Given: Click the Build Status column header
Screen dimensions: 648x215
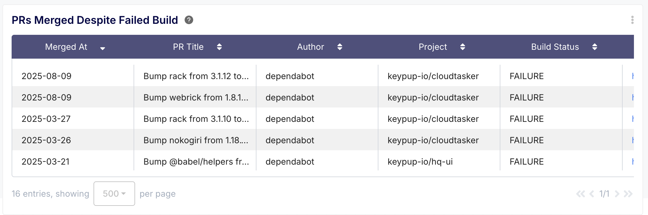Looking at the screenshot, I should click(555, 47).
